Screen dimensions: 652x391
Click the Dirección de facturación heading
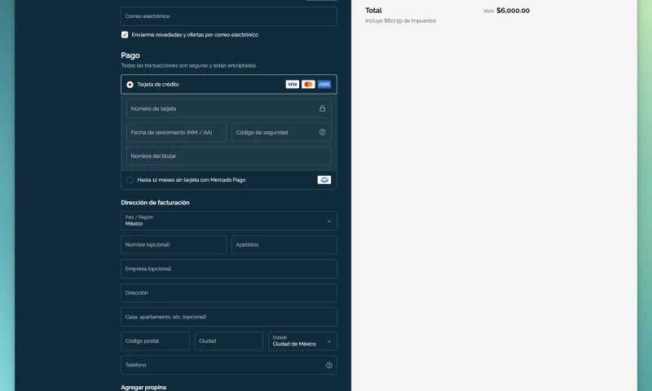155,202
